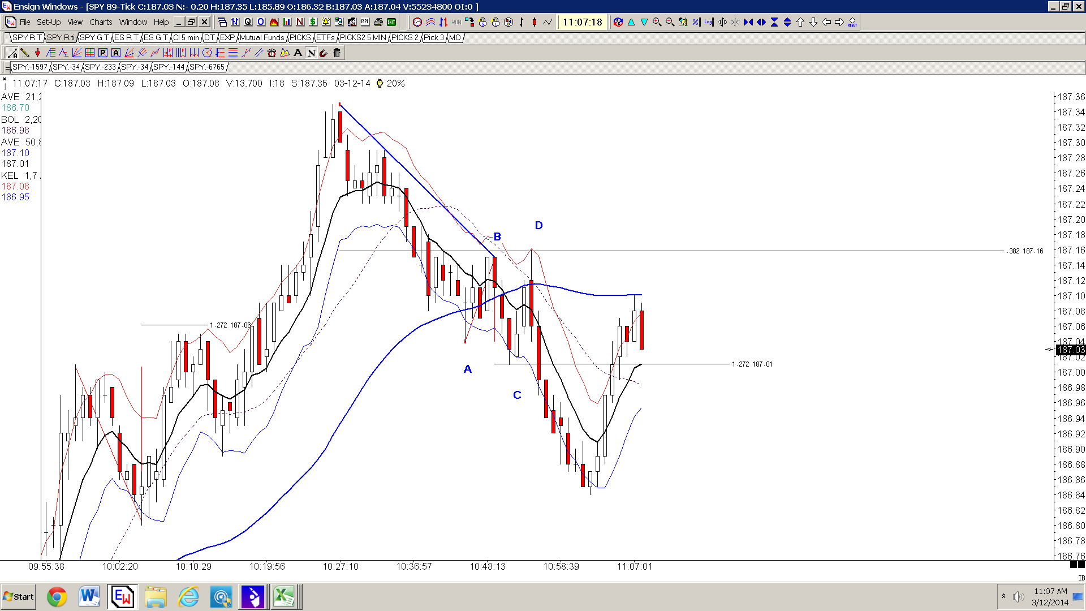Click the green EXIT icon
The height and width of the screenshot is (611, 1086).
tap(391, 22)
